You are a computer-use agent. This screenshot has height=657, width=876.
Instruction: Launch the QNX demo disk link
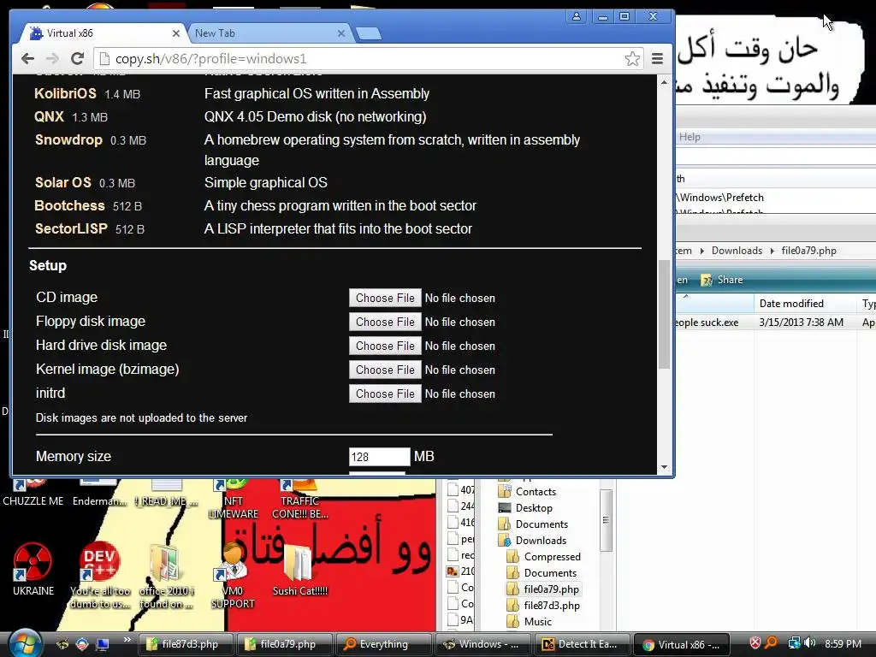49,116
